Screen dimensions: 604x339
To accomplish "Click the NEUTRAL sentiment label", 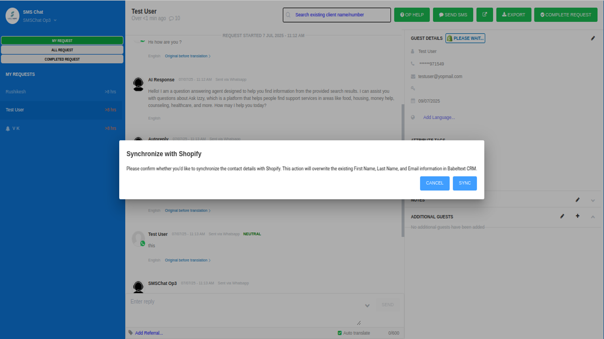I will (252, 234).
